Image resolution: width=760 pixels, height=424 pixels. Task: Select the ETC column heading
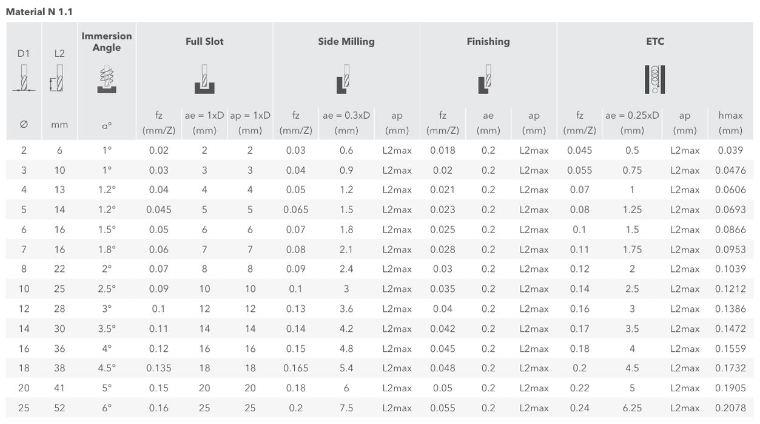pyautogui.click(x=655, y=41)
